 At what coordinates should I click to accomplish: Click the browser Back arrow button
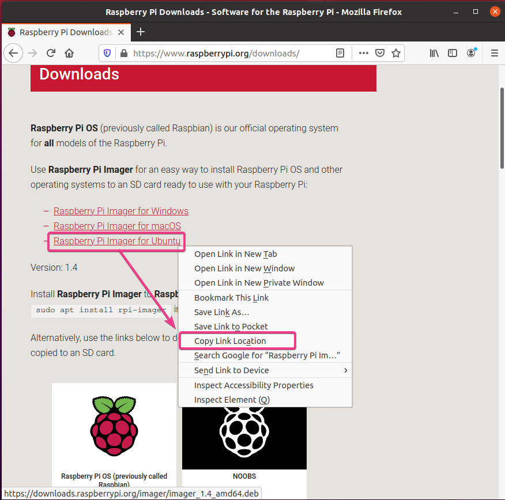pyautogui.click(x=13, y=53)
